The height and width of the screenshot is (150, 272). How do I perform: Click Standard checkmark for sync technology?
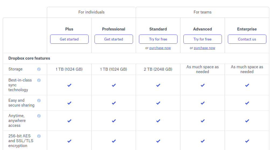point(158,85)
